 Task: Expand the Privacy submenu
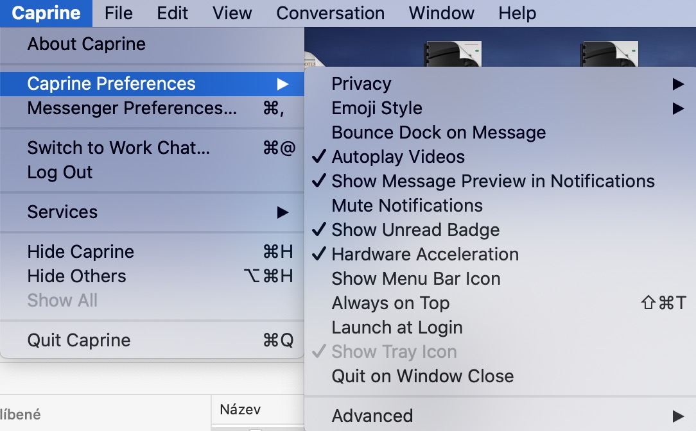[500, 84]
